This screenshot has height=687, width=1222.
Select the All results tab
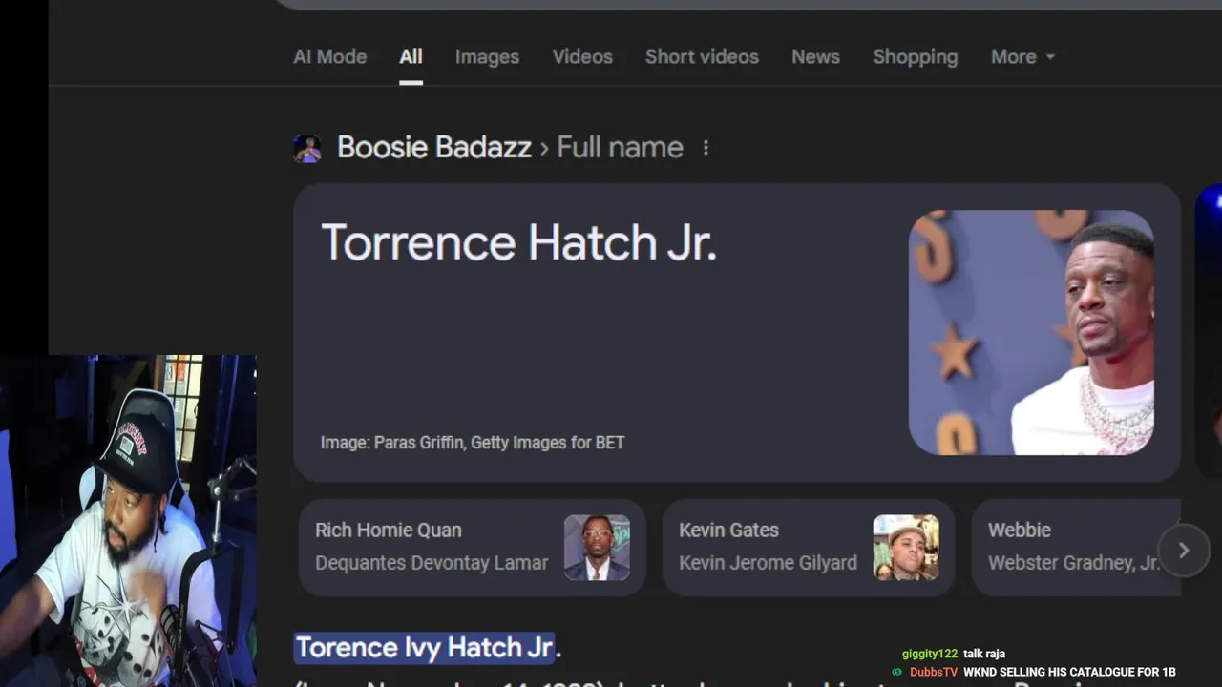coord(411,56)
